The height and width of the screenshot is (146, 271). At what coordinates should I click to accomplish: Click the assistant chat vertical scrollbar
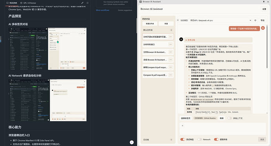[267, 46]
